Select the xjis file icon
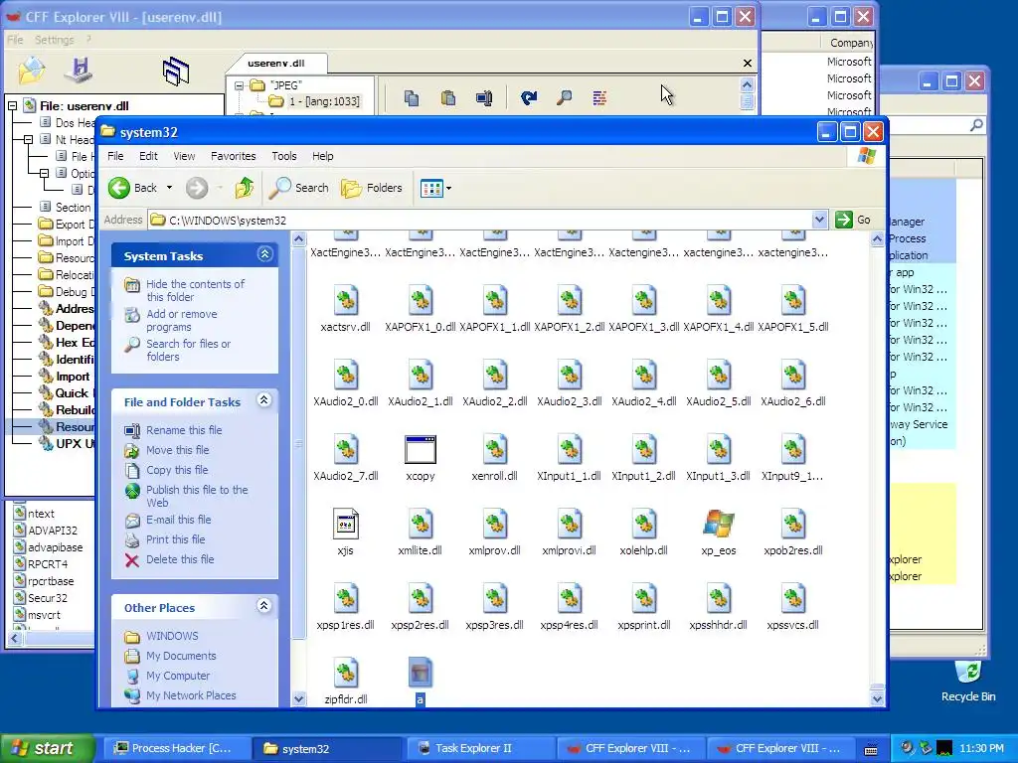Image resolution: width=1018 pixels, height=763 pixels. [x=345, y=525]
